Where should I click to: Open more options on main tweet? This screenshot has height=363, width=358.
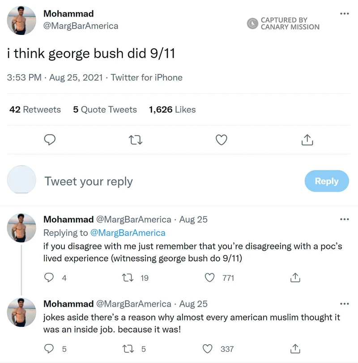point(344,13)
